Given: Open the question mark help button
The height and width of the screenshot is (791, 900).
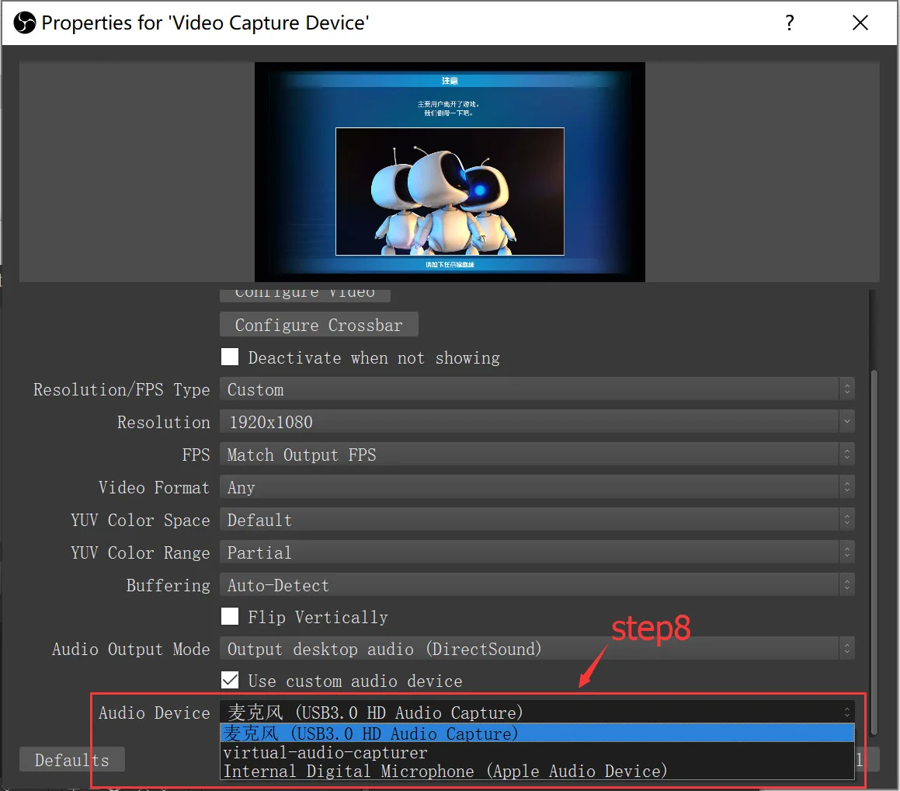Looking at the screenshot, I should click(790, 23).
